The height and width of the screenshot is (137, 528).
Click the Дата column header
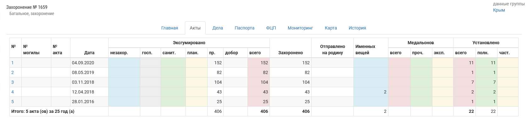pyautogui.click(x=89, y=53)
